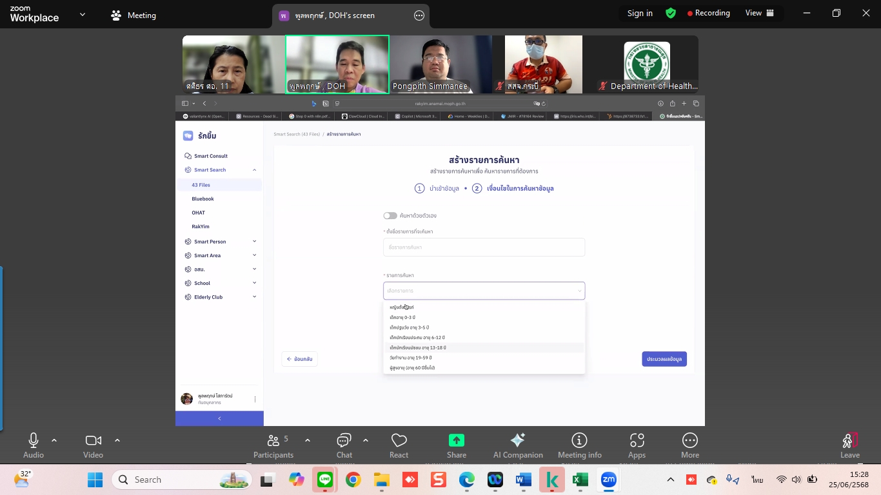Open the Zoom View menu
This screenshot has height=495, width=881.
[759, 13]
